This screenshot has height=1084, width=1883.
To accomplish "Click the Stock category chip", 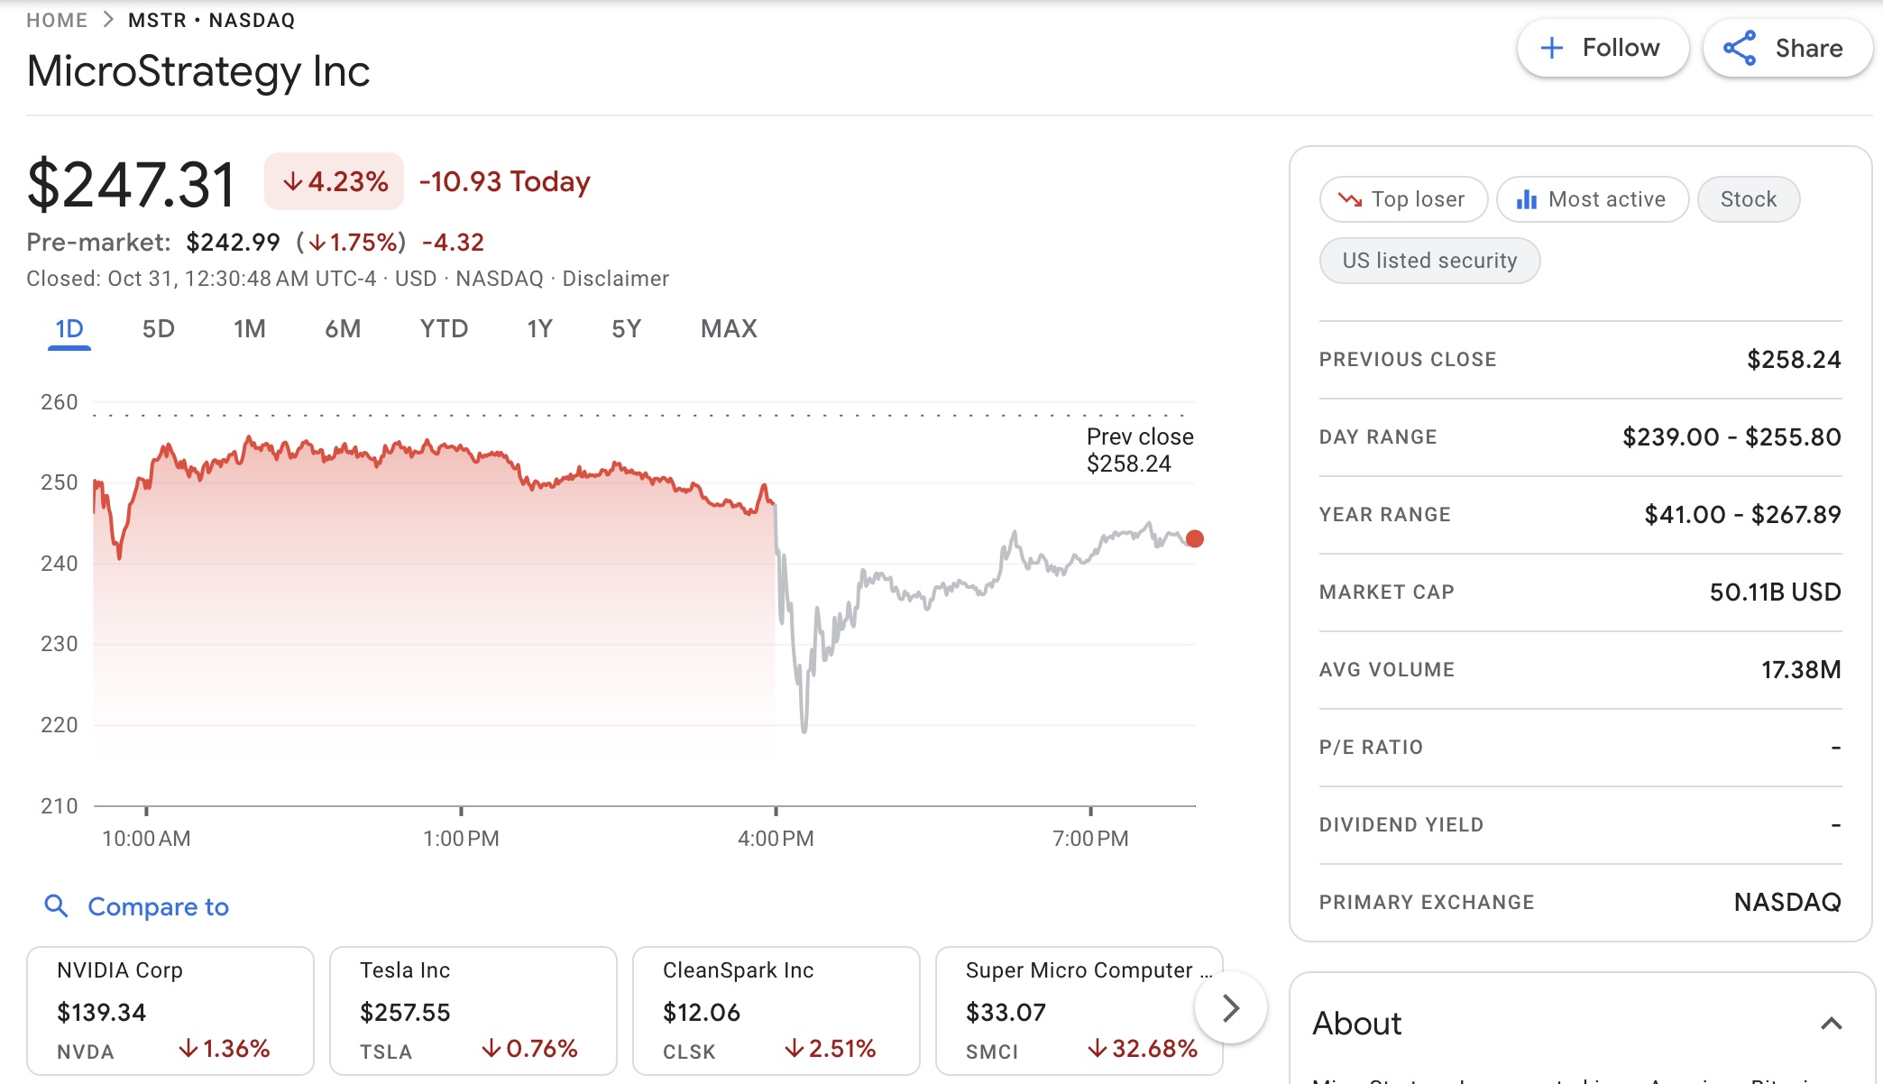I will (x=1749, y=199).
